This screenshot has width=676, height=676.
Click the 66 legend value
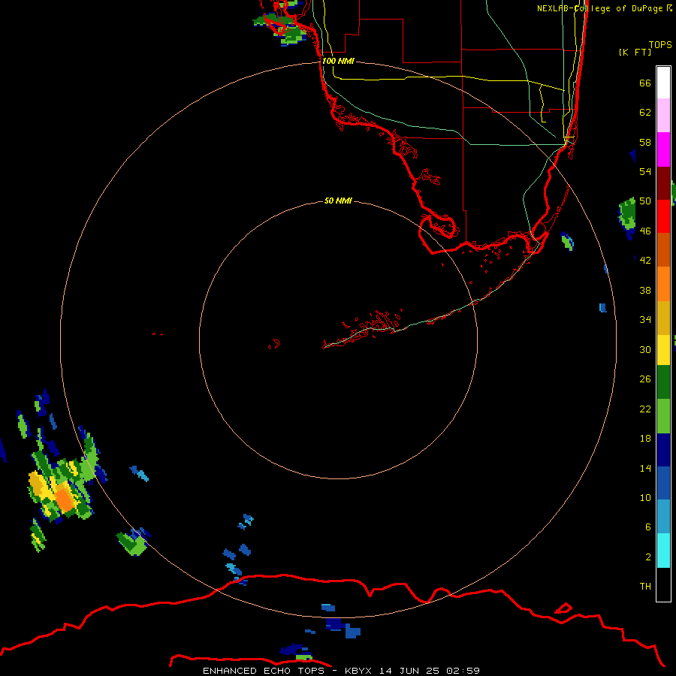point(645,83)
